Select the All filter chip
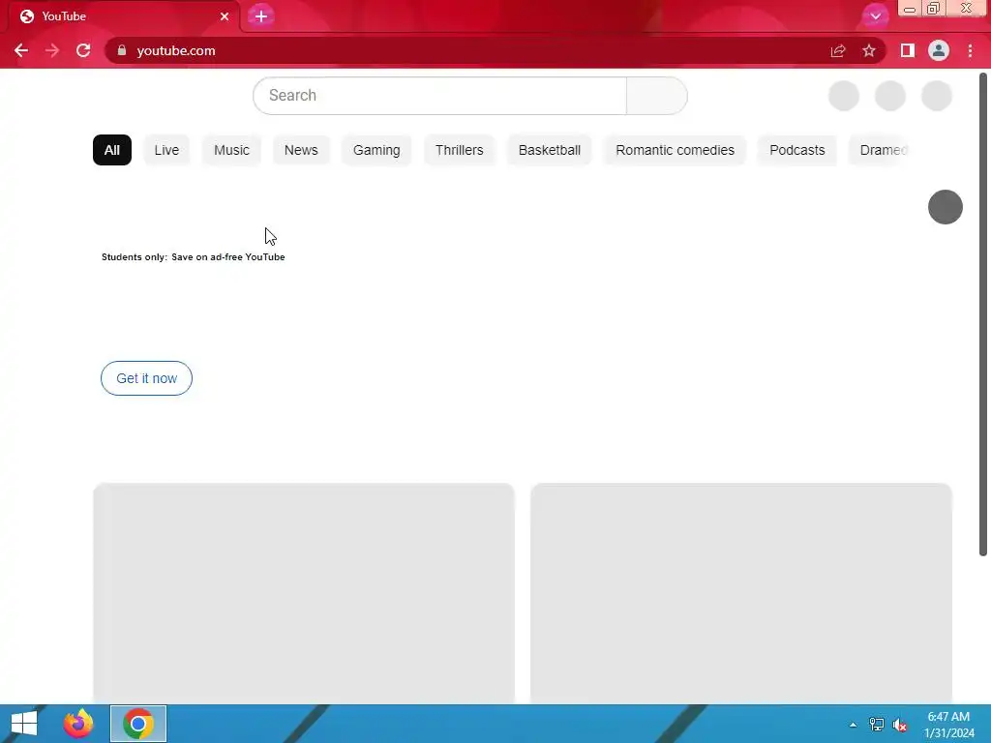The image size is (991, 743). coord(112,150)
